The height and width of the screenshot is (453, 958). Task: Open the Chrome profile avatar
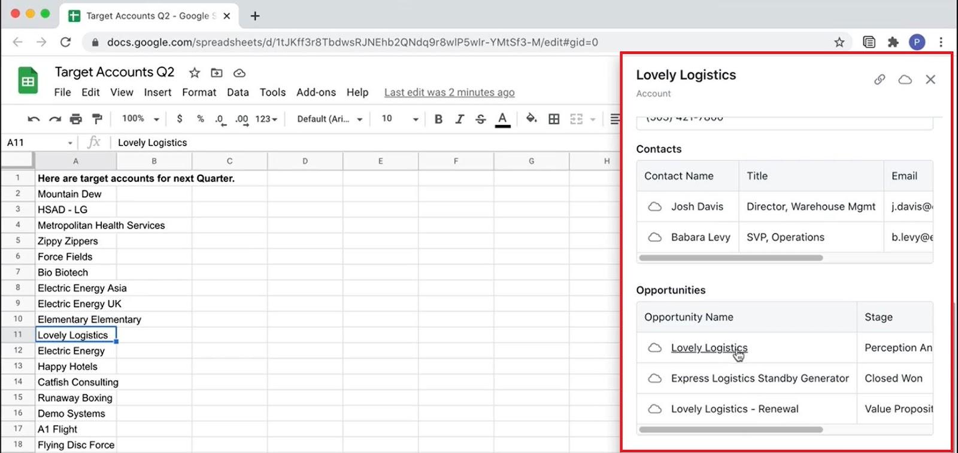coord(917,42)
